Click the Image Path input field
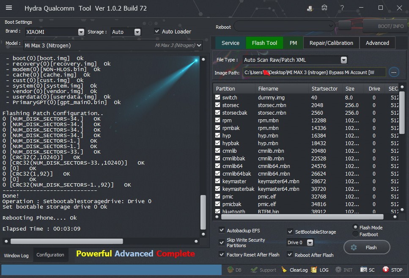 coord(314,72)
